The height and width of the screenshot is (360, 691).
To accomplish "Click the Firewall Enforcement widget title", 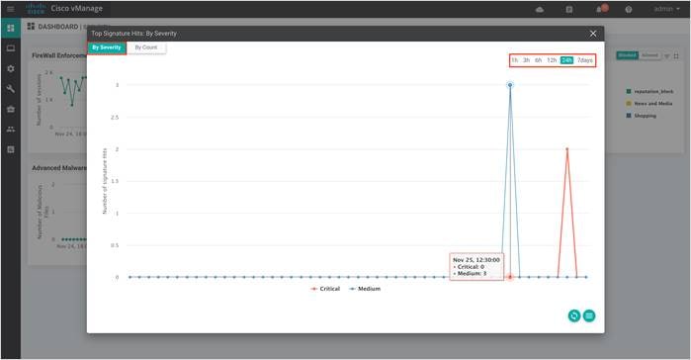I will pos(59,55).
